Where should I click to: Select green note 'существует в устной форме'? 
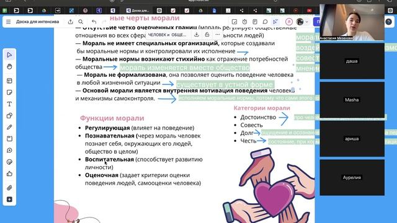coord(225,84)
